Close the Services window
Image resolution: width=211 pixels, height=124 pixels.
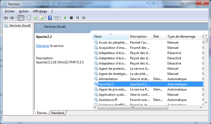coord(202,3)
